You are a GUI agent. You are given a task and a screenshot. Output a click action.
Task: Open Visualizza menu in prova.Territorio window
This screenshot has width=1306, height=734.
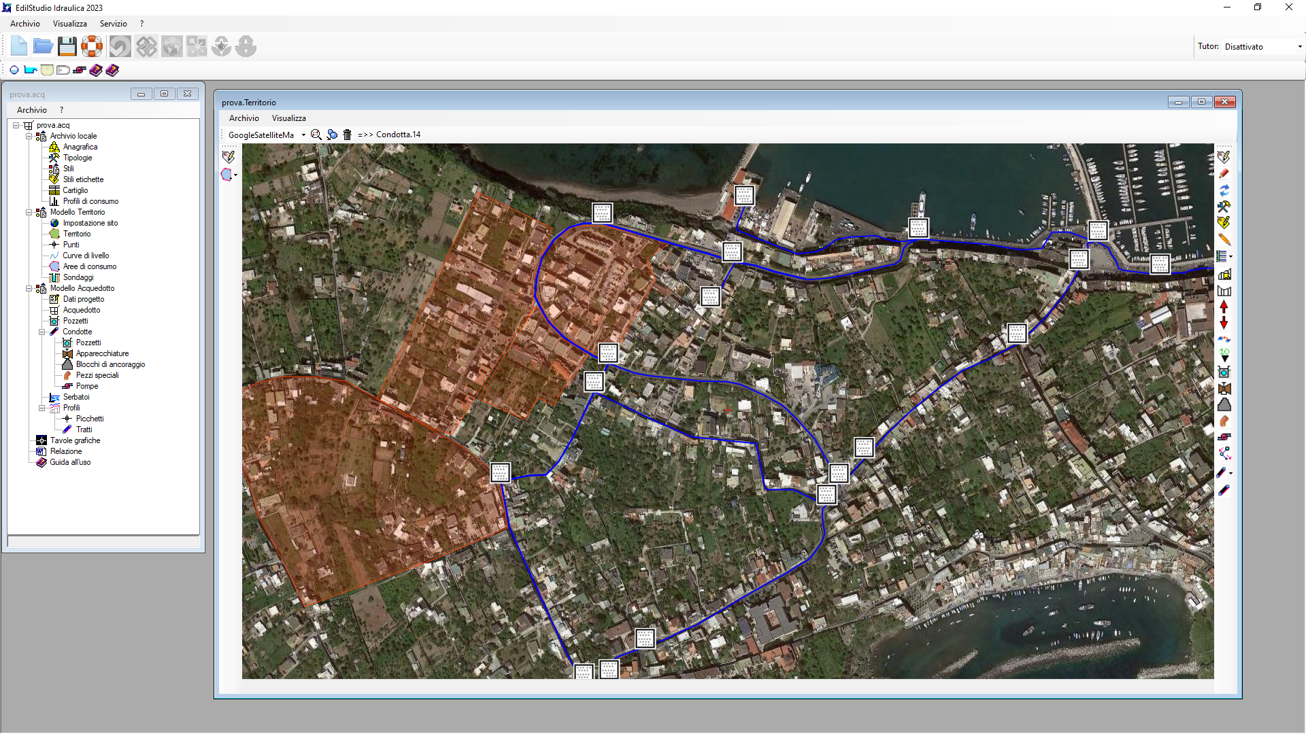289,118
